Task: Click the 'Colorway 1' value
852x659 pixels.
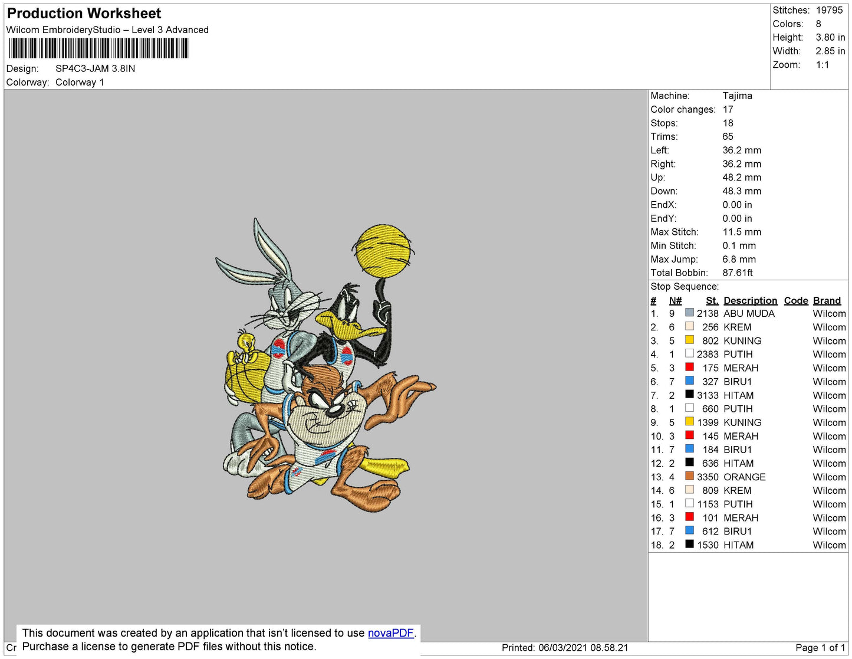Action: click(x=80, y=83)
